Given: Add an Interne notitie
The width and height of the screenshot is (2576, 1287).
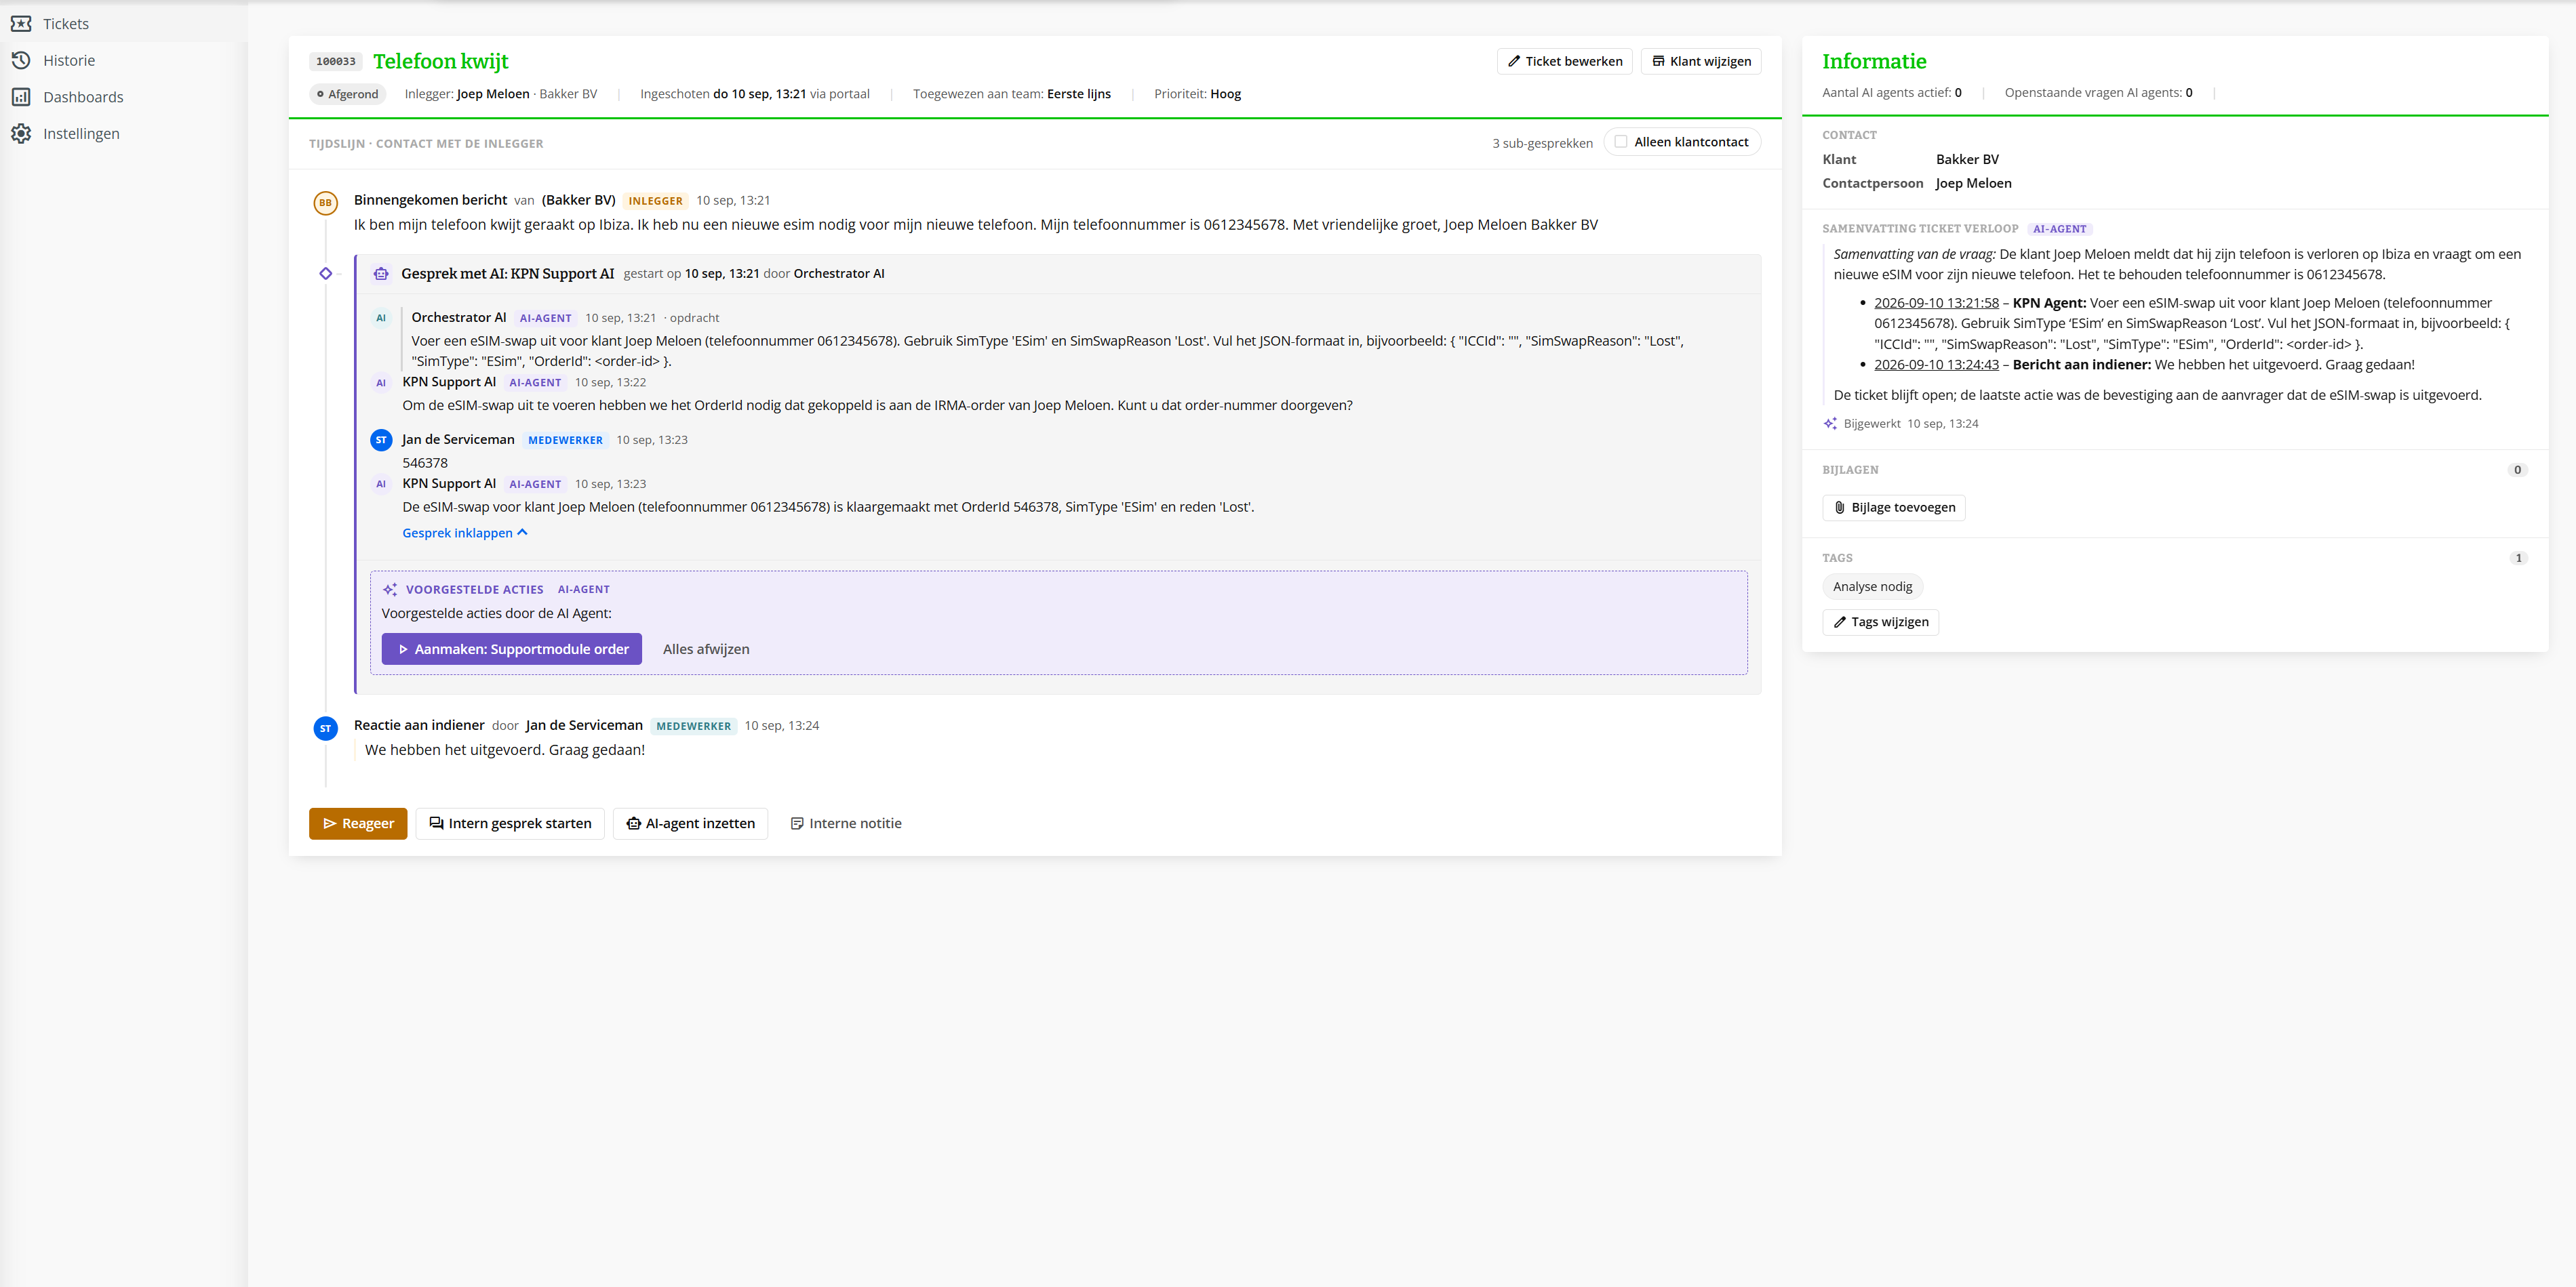Looking at the screenshot, I should pyautogui.click(x=846, y=823).
